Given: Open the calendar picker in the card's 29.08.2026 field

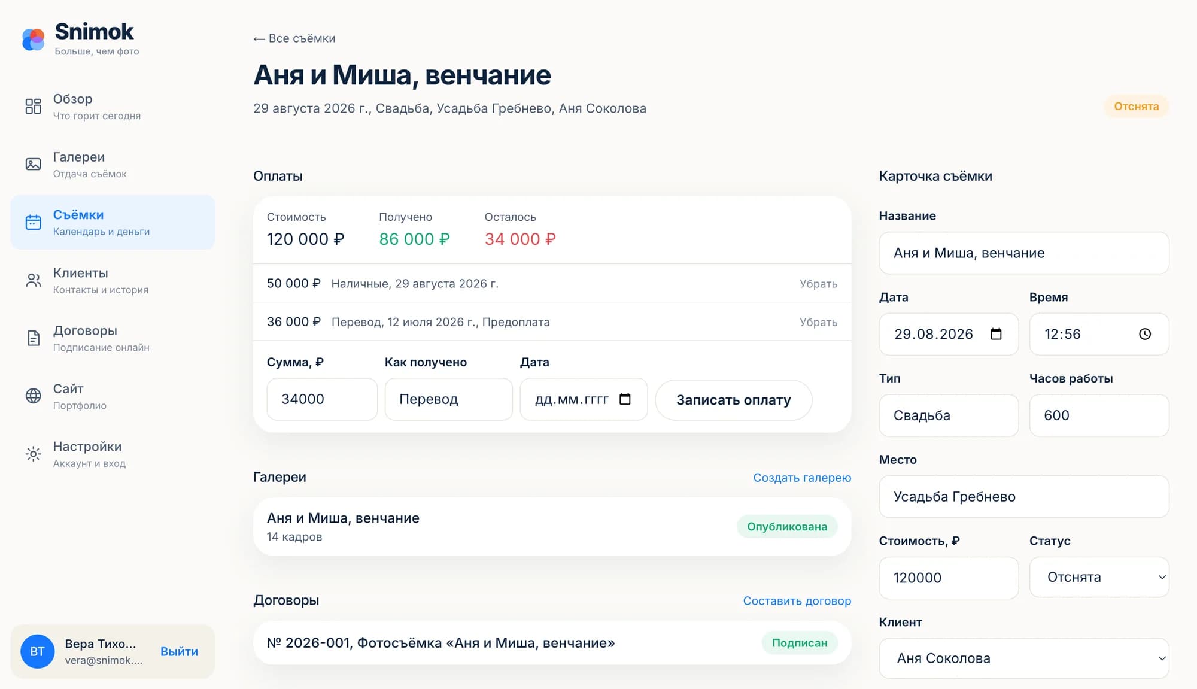Looking at the screenshot, I should pos(996,334).
